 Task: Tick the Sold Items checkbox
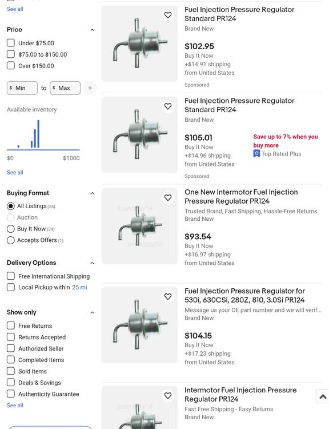coord(11,371)
